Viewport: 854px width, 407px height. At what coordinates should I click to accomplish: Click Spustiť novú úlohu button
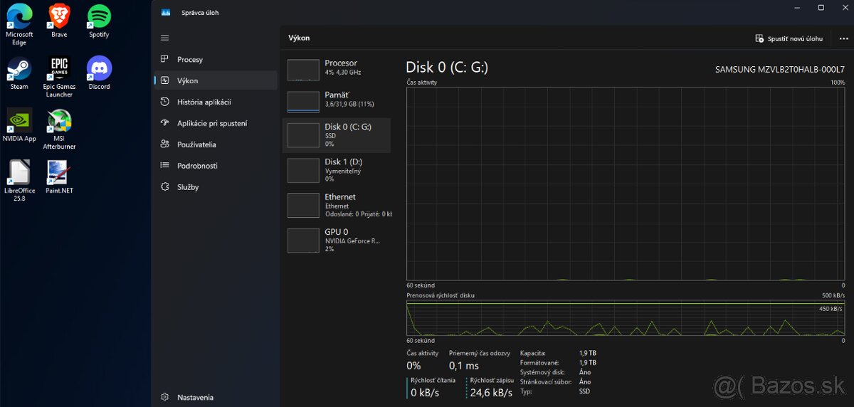(x=789, y=38)
